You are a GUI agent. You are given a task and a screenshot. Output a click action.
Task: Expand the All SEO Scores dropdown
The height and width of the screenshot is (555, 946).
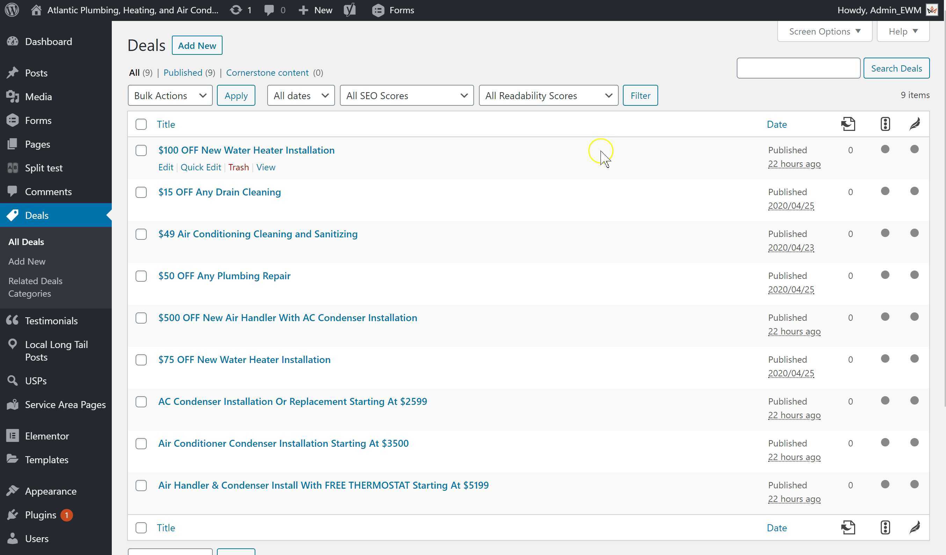(x=407, y=96)
